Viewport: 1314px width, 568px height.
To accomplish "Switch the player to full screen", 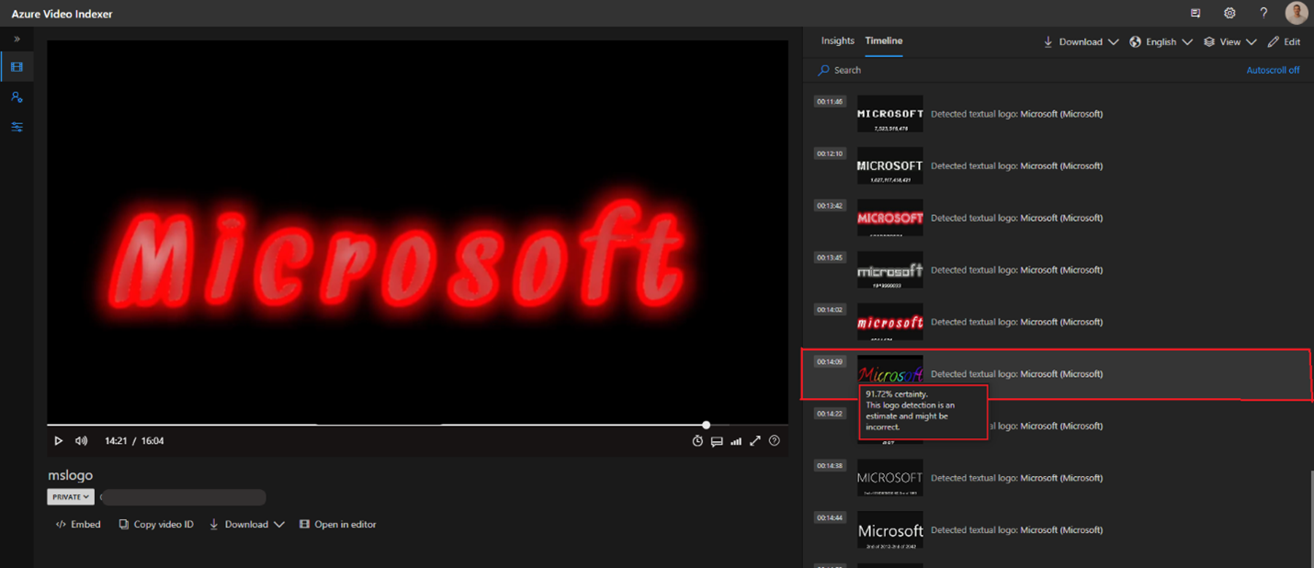I will click(x=755, y=441).
